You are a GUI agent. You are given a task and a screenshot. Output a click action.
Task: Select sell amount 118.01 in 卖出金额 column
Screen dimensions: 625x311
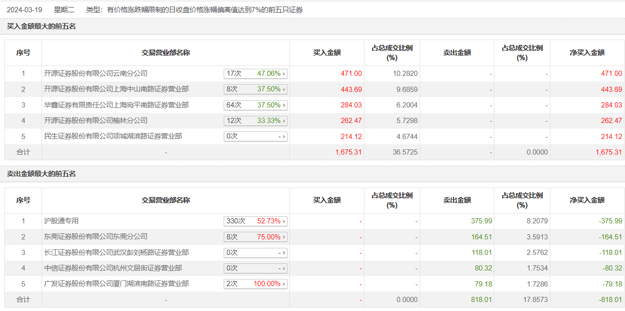tap(481, 253)
